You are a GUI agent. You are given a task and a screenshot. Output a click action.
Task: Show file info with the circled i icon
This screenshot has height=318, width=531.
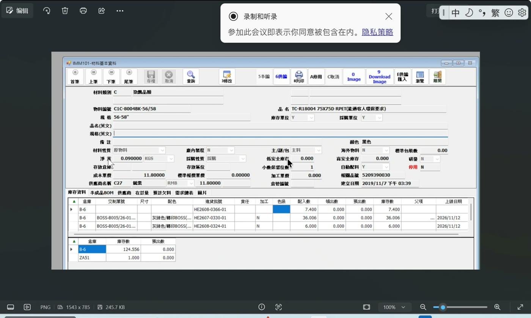tap(262, 307)
